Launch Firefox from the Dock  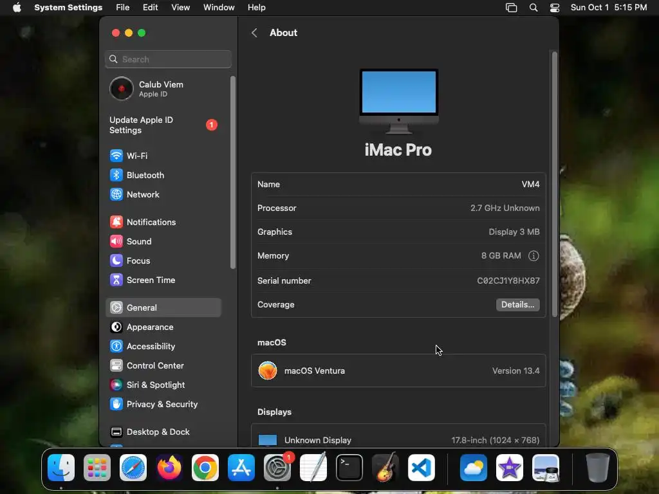169,468
